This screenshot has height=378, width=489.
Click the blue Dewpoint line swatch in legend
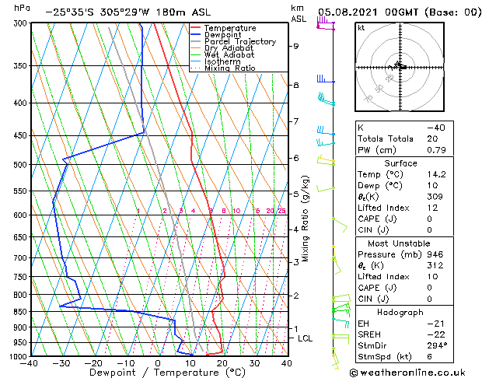[196, 35]
